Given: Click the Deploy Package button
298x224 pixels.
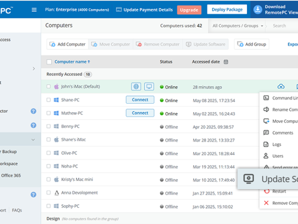Looking at the screenshot, I should click(x=227, y=9).
